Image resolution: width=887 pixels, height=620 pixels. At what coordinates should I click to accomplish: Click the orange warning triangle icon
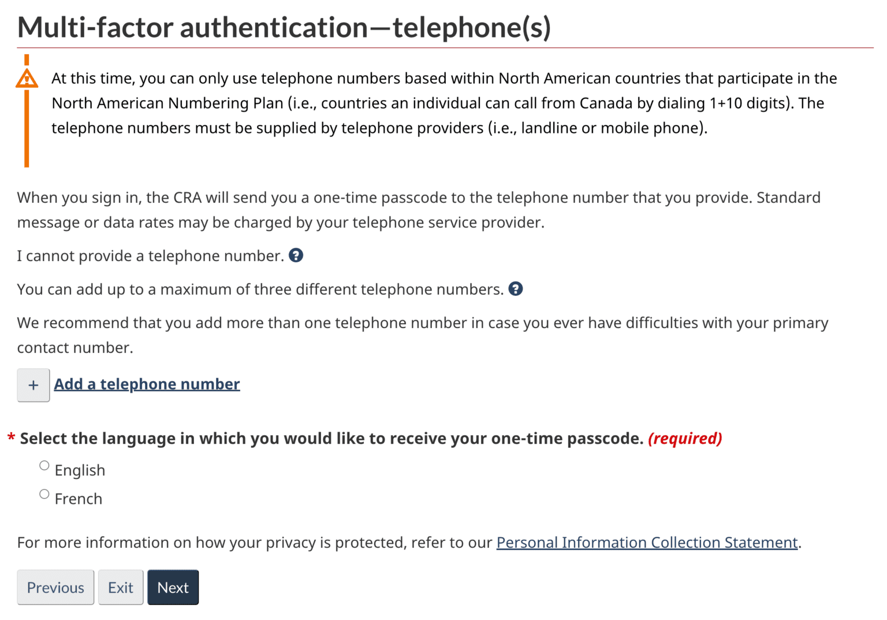(26, 77)
